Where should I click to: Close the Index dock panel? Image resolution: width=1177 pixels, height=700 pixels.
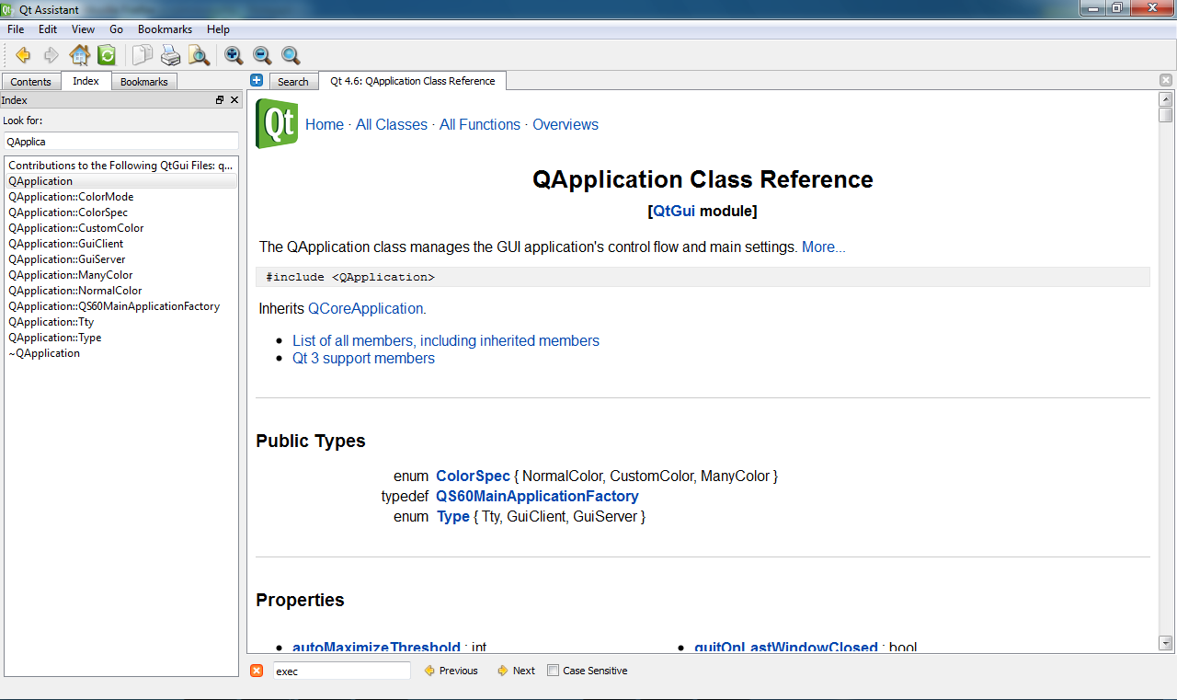click(x=234, y=100)
